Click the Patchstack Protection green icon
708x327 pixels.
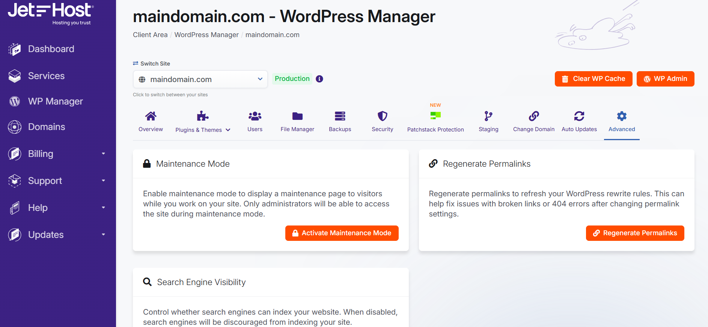tap(435, 115)
